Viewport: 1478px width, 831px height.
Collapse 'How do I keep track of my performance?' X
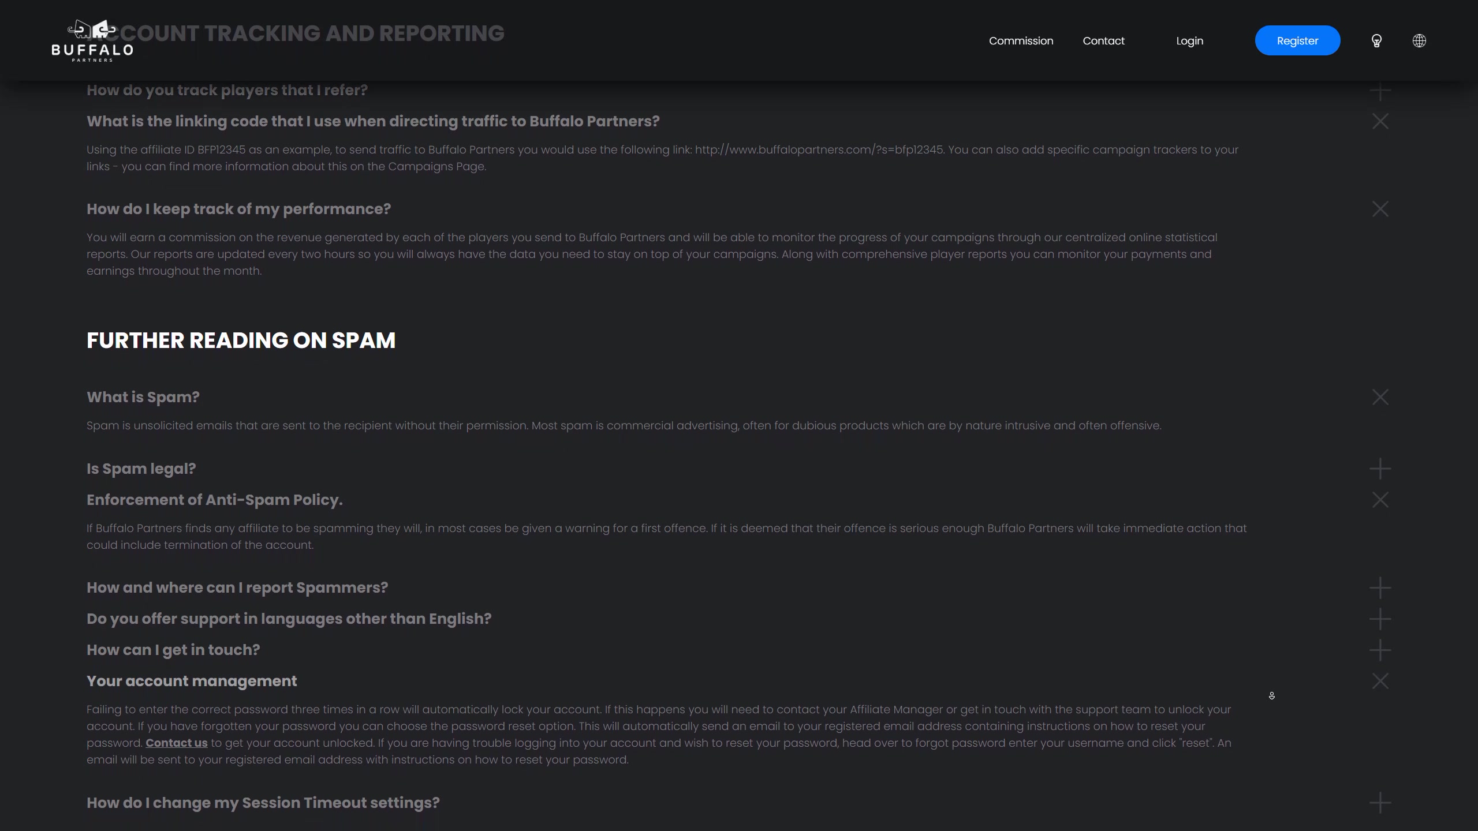[x=1380, y=209]
